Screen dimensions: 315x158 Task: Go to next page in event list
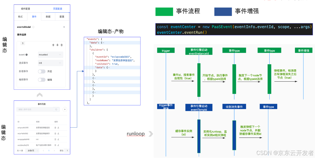tap(54, 151)
